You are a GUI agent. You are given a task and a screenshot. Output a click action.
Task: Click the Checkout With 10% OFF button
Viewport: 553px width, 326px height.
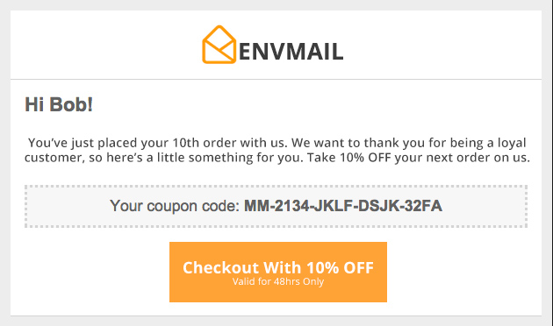(x=278, y=272)
